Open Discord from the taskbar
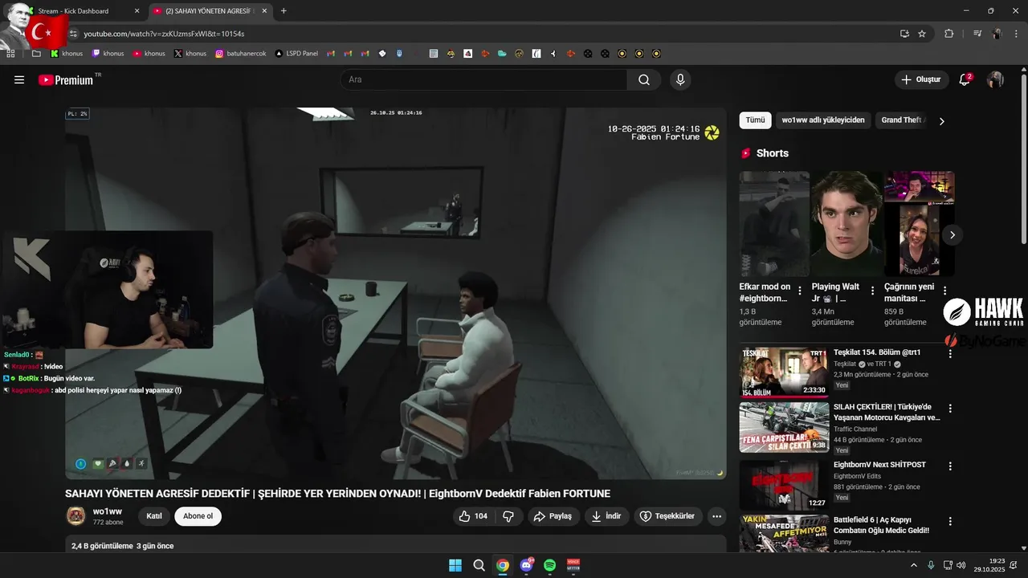 pos(526,565)
